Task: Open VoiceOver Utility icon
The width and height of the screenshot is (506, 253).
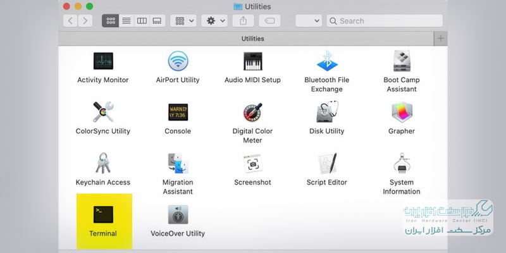Action: click(178, 214)
